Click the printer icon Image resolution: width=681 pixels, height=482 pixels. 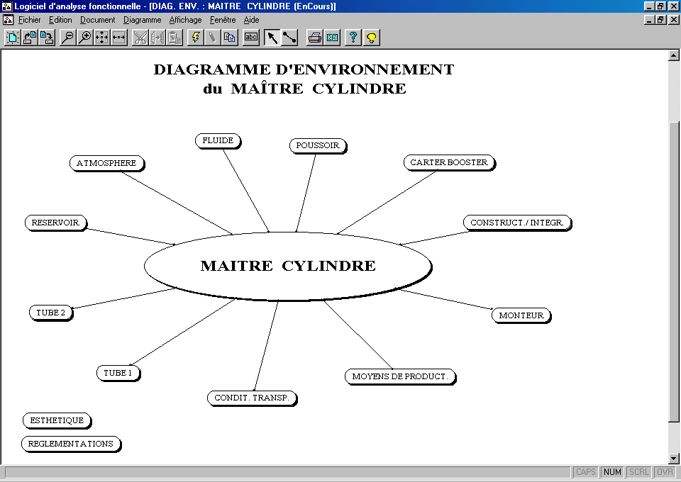pyautogui.click(x=315, y=38)
